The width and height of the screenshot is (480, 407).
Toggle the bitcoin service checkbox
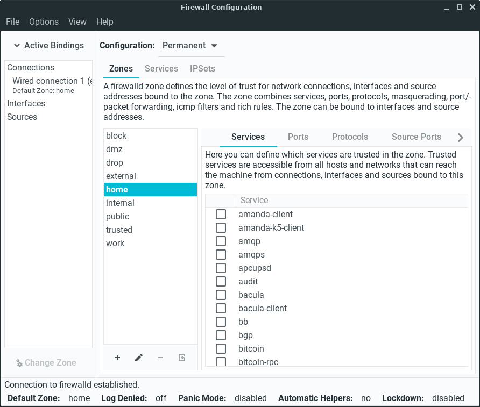221,349
